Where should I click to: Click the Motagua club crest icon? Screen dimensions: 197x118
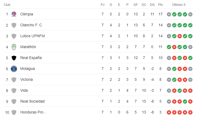tap(14, 69)
